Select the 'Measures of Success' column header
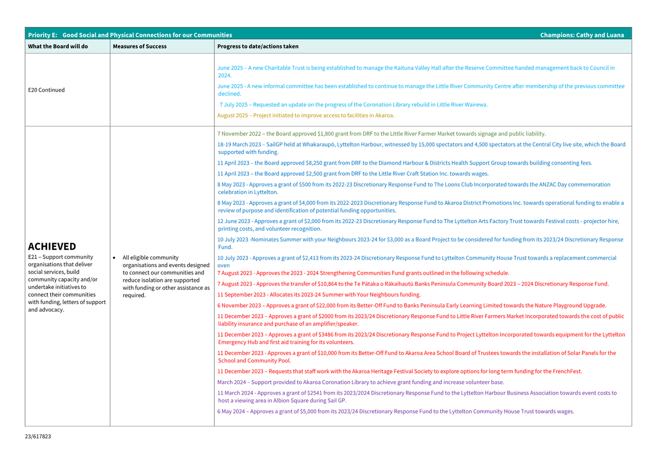The width and height of the screenshot is (649, 459). (x=140, y=46)
